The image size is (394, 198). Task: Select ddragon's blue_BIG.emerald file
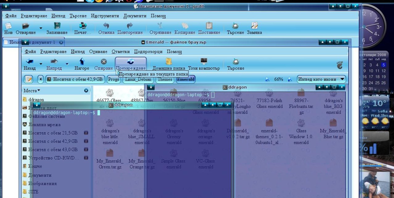click(x=334, y=102)
